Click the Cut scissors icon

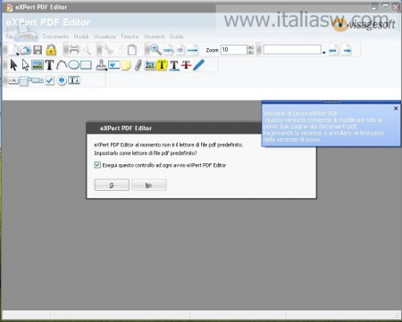click(108, 50)
